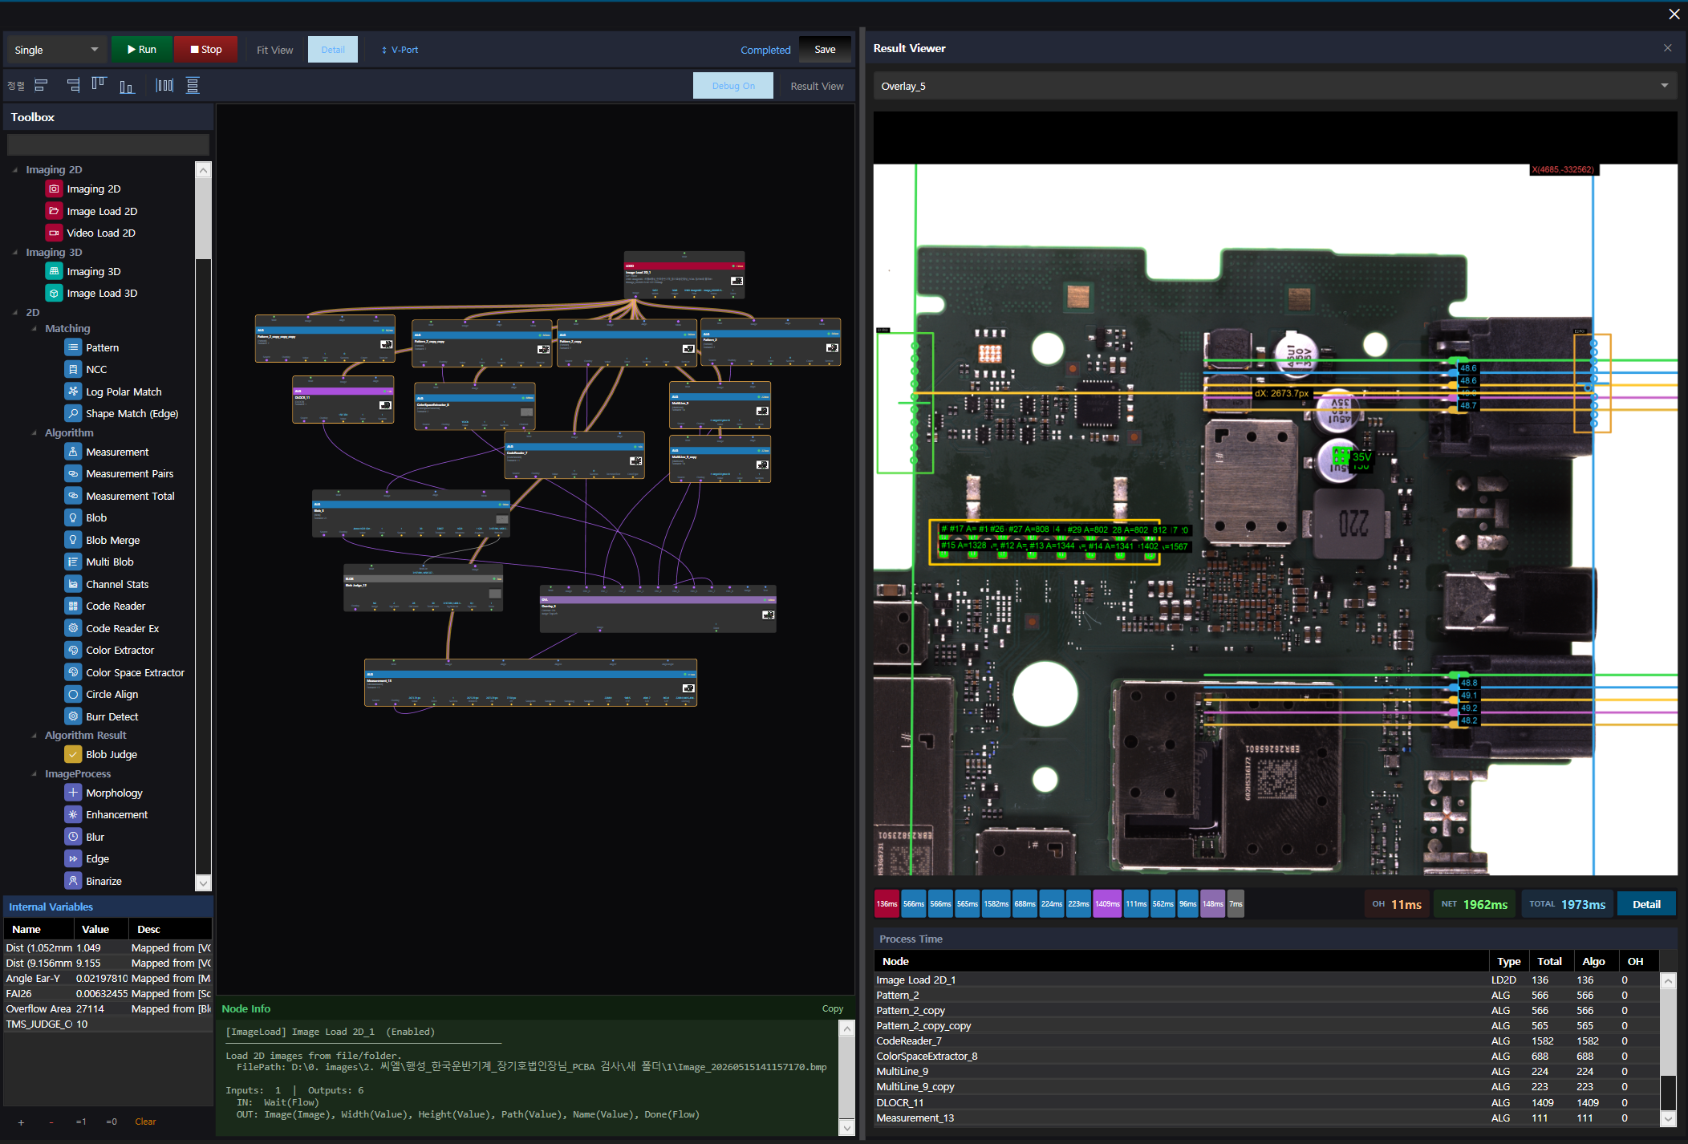Select the Imaging 3D tool icon

tap(54, 271)
